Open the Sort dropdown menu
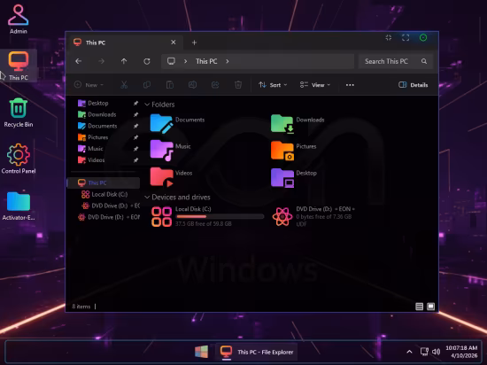 (x=273, y=85)
